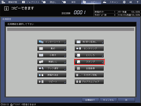Click the globe network icon

click(124, 2)
